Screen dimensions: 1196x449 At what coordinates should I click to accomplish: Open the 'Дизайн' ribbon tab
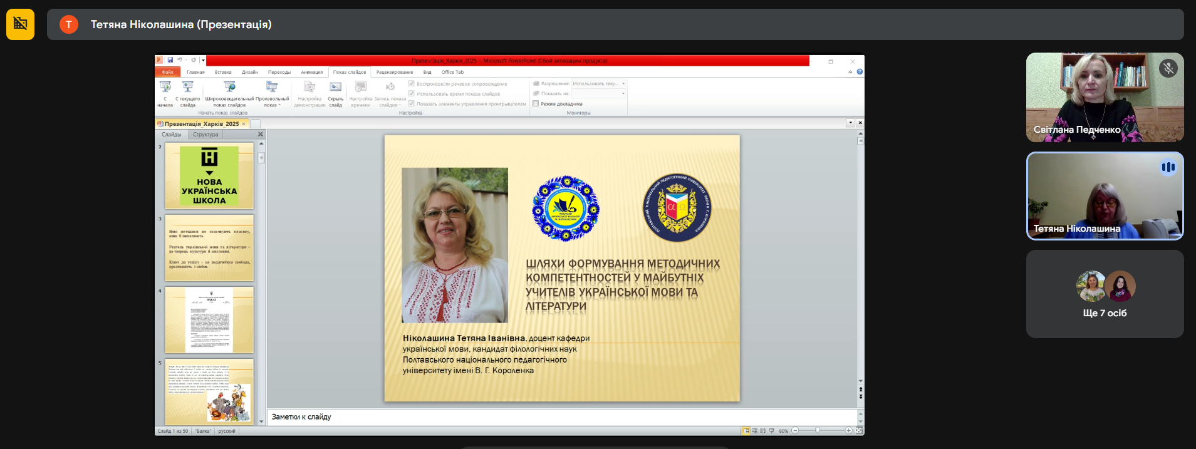pos(249,73)
